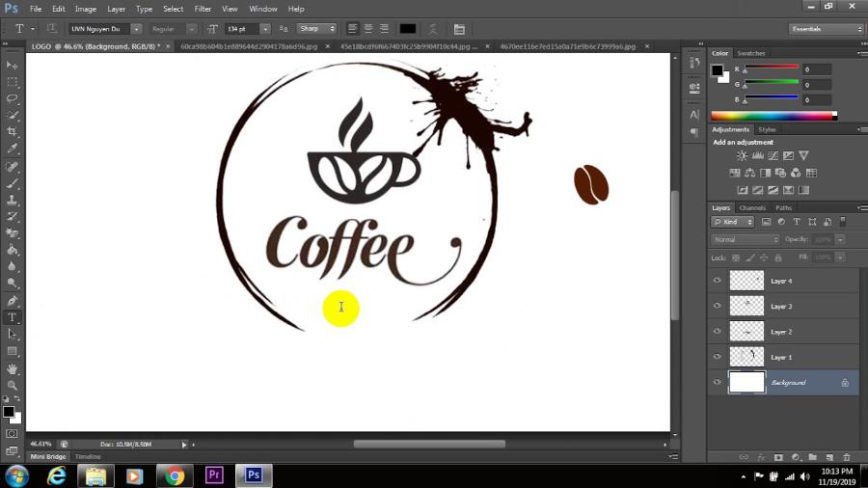The height and width of the screenshot is (488, 868).
Task: Select the Crop tool
Action: [13, 131]
